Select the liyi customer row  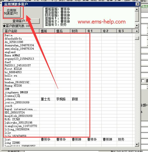pos(69,139)
